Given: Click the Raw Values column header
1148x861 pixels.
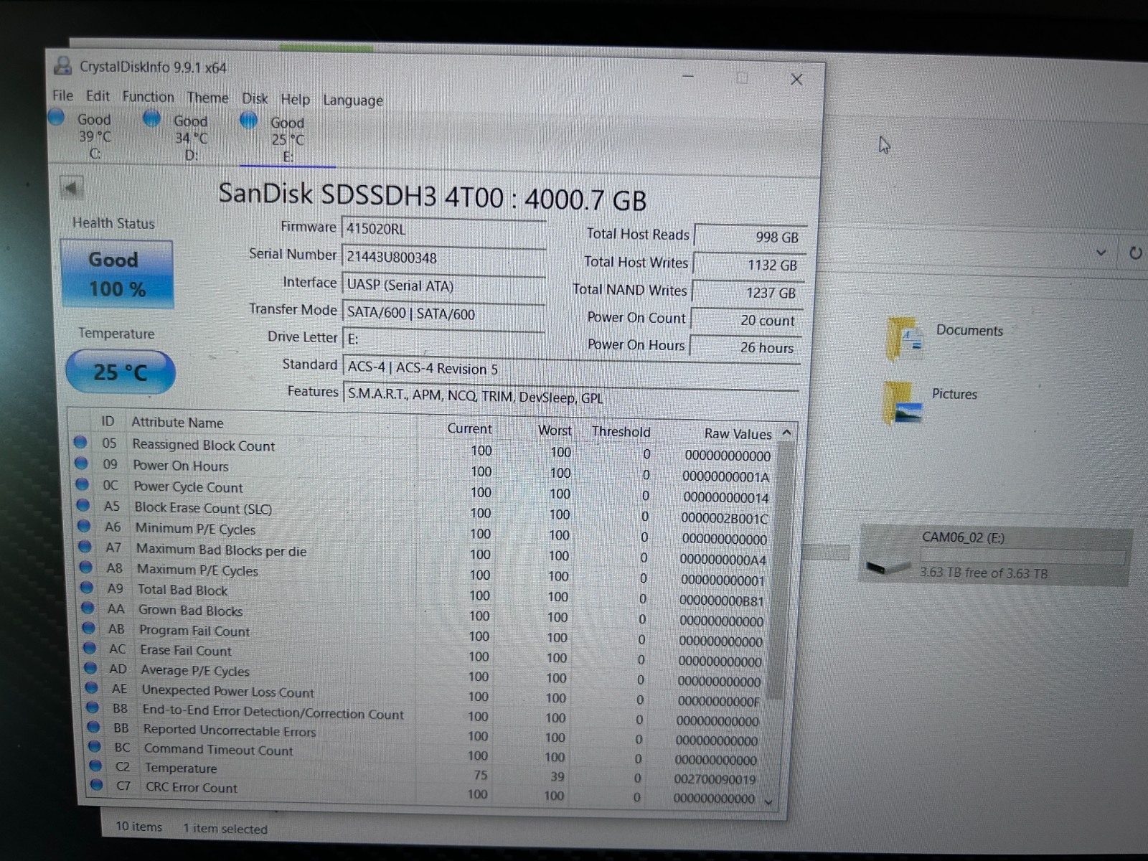Looking at the screenshot, I should point(738,433).
